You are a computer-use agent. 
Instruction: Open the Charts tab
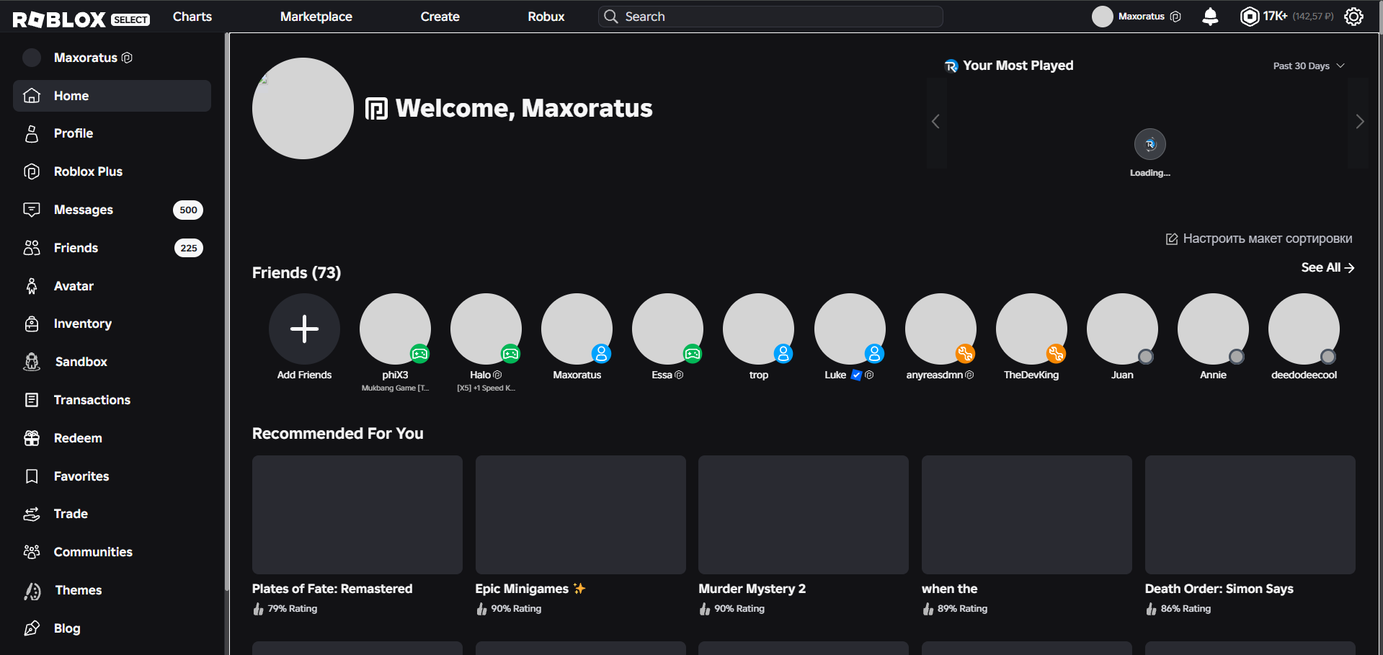[x=192, y=17]
